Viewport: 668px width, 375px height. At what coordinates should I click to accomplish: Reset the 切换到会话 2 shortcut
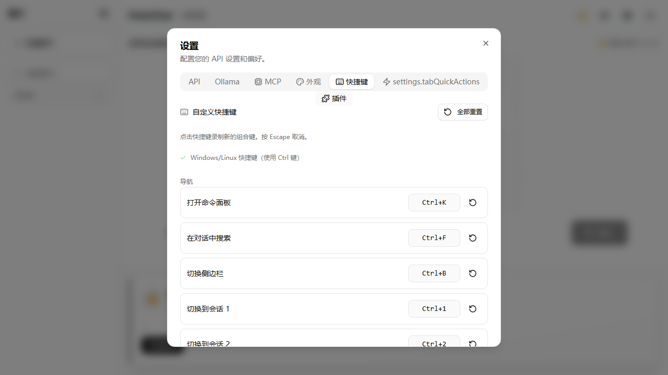pos(472,344)
